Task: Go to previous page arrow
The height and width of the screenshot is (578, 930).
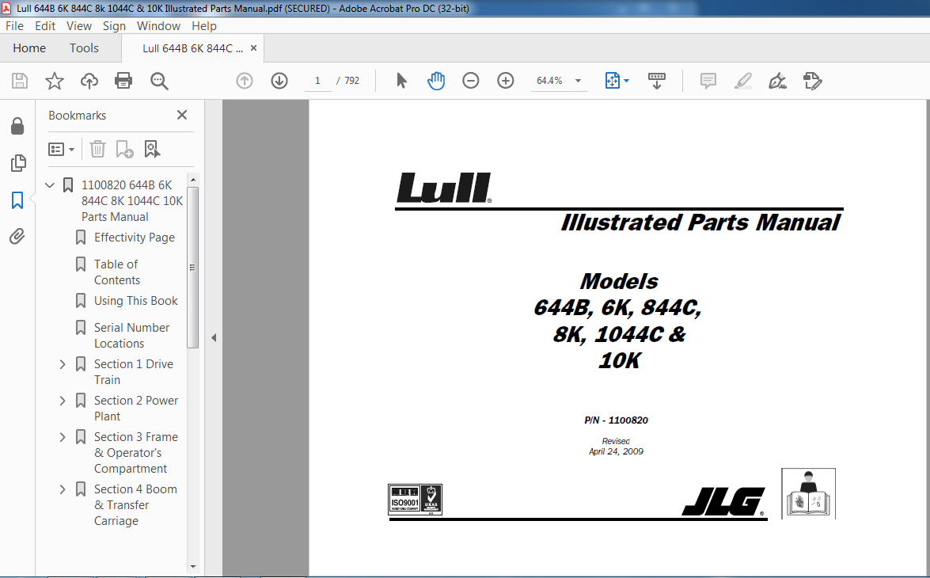Action: point(245,81)
